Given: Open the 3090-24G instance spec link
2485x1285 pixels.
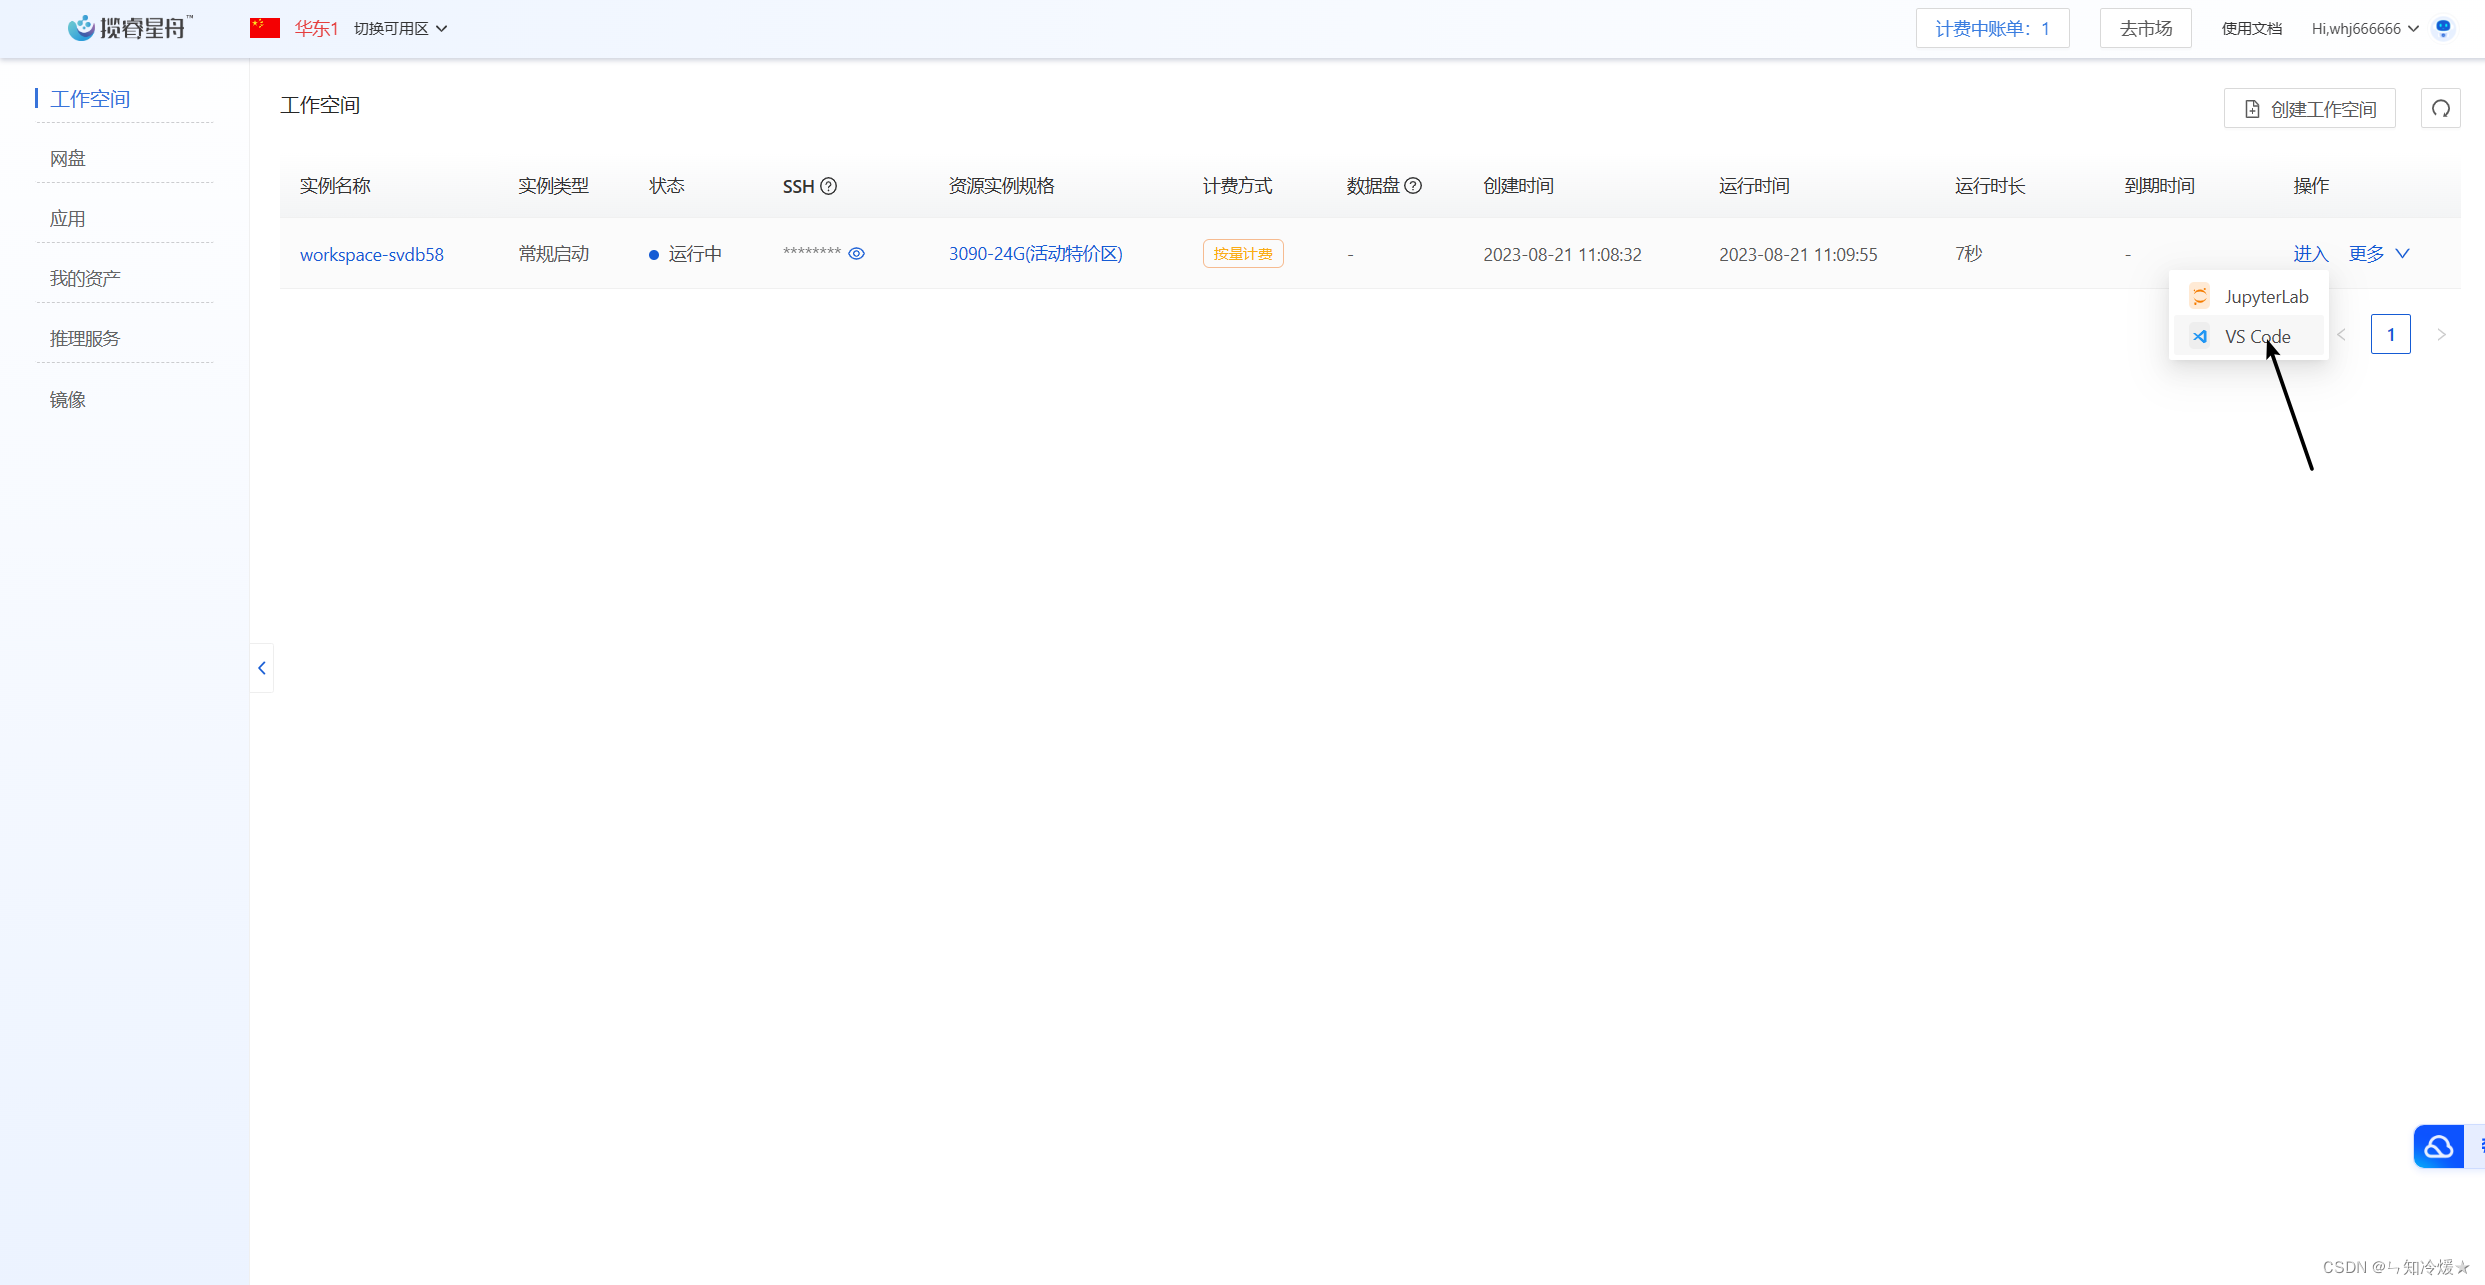Looking at the screenshot, I should tap(1035, 254).
